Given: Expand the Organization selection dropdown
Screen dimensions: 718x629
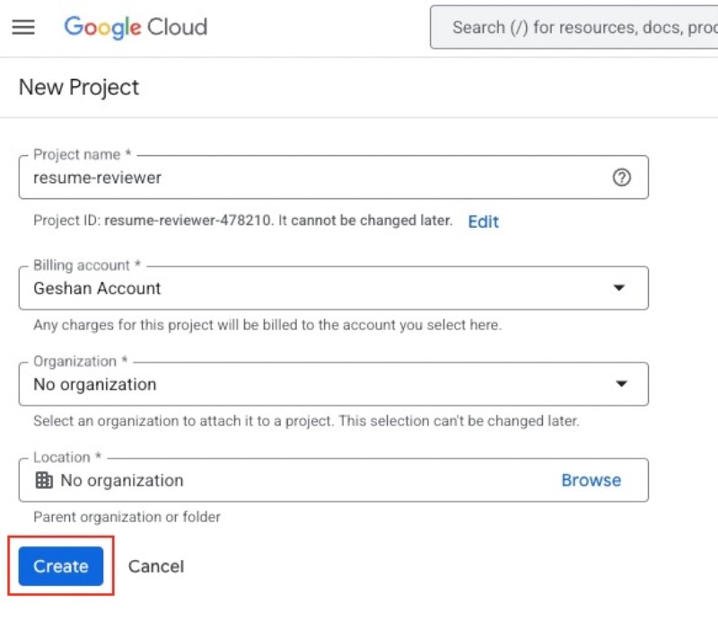Looking at the screenshot, I should tap(621, 383).
